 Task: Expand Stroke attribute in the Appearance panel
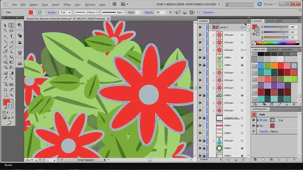258,120
